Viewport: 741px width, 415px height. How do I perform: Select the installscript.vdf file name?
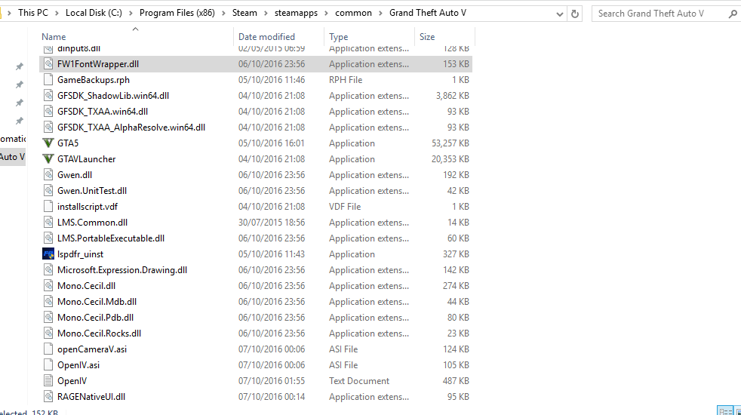88,207
